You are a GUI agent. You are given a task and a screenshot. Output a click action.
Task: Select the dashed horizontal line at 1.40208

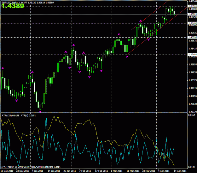[x=94, y=37]
